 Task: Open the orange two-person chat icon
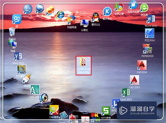(x=50, y=11)
